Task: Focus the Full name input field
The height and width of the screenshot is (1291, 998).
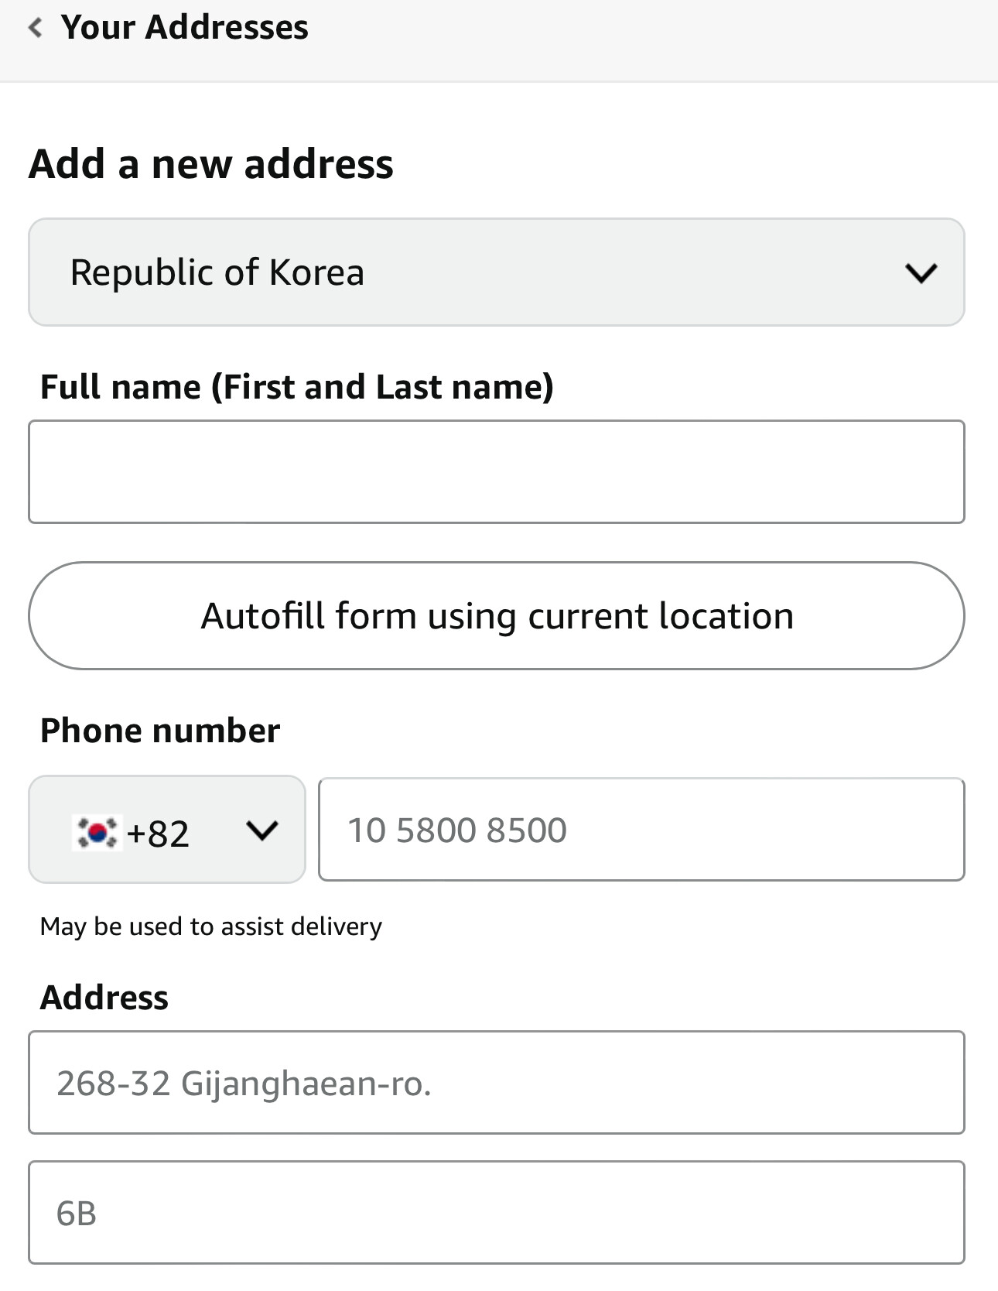Action: pos(496,472)
